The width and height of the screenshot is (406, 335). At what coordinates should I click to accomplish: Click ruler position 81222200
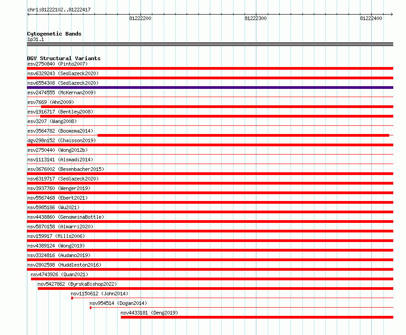tap(140, 18)
